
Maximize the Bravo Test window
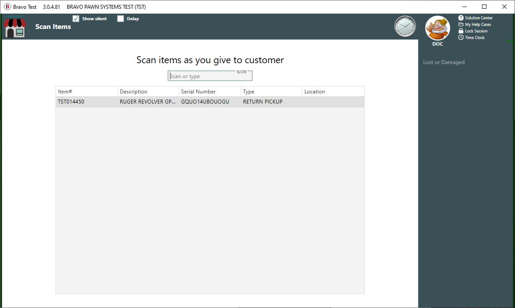pyautogui.click(x=484, y=7)
